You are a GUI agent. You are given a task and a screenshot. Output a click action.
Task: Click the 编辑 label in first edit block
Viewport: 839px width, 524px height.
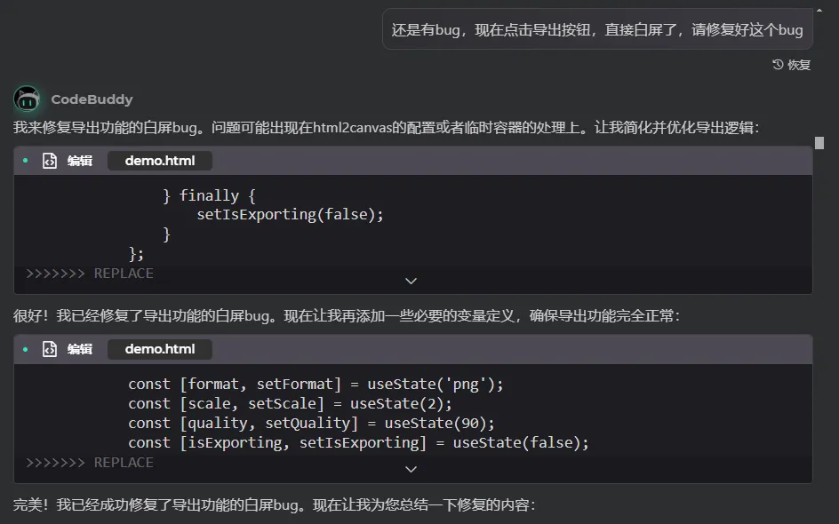pos(80,161)
